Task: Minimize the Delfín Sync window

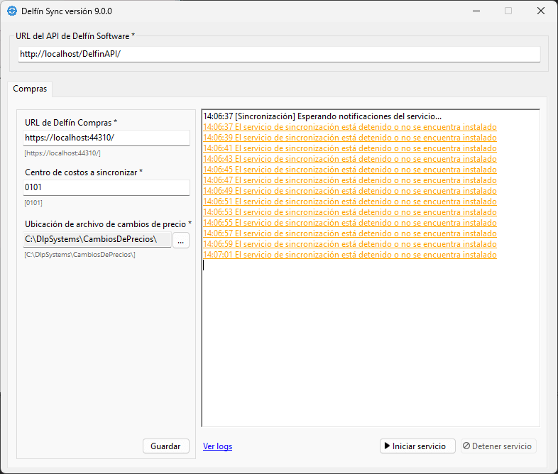Action: [x=475, y=11]
